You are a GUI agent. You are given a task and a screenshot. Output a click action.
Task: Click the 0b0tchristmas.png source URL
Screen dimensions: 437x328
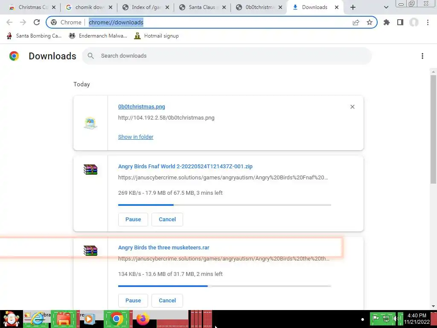166,118
